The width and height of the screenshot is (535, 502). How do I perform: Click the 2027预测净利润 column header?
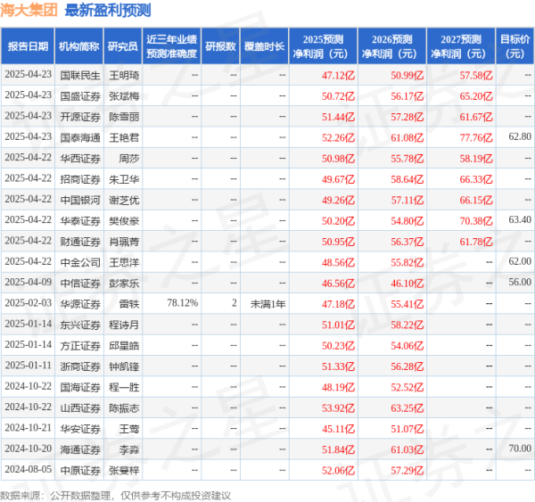461,46
